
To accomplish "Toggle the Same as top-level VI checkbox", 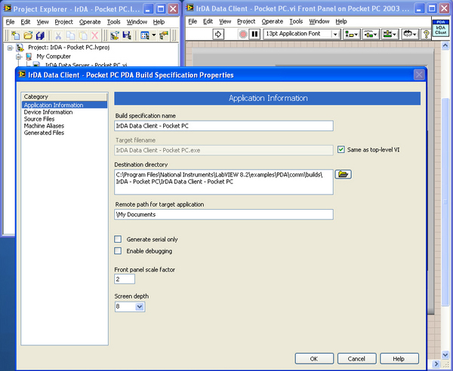I will pyautogui.click(x=341, y=149).
